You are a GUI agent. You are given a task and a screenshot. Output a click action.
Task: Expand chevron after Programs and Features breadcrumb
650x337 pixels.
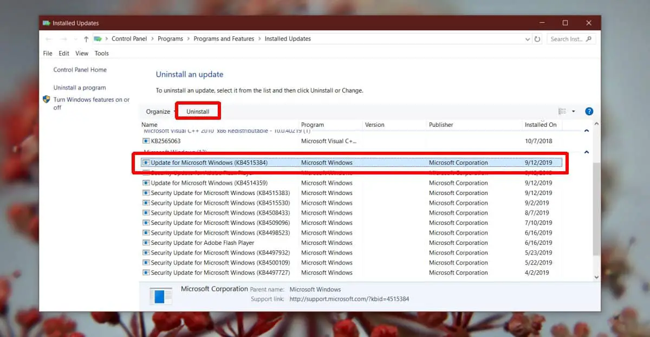(259, 39)
